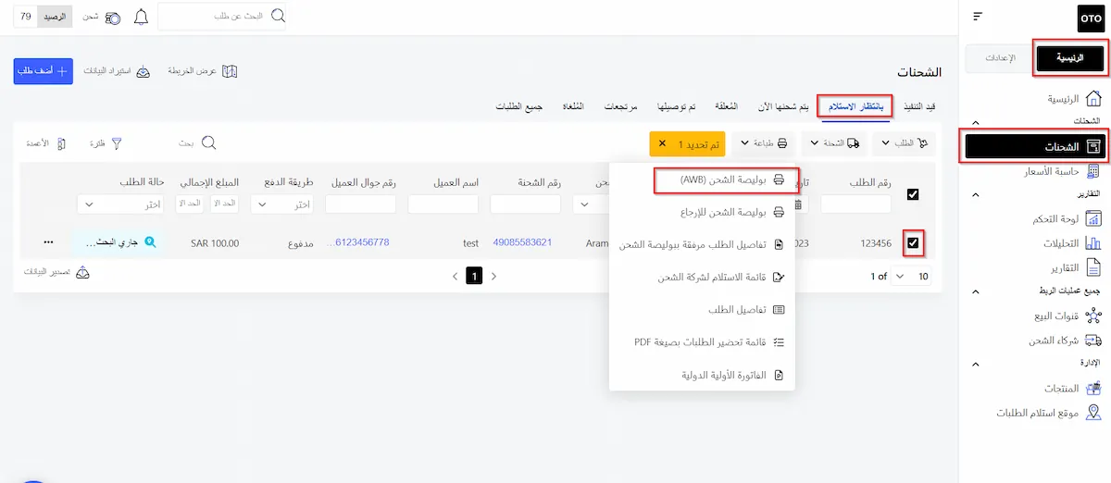Image resolution: width=1111 pixels, height=483 pixels.
Task: Open shipment number link 49085583621
Action: pyautogui.click(x=522, y=242)
